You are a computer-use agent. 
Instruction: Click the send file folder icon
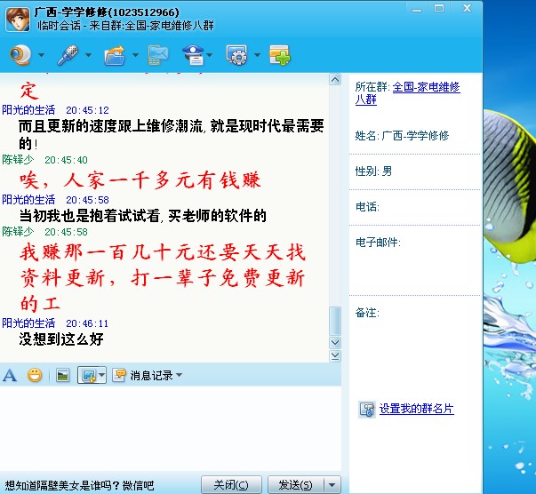point(115,55)
